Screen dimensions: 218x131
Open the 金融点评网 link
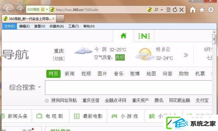coord(115,100)
